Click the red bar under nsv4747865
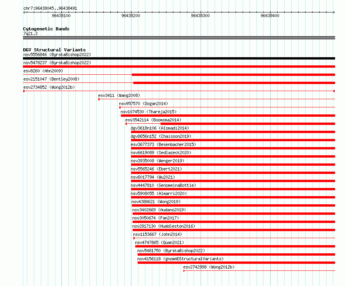The height and width of the screenshot is (286, 346). click(x=235, y=246)
